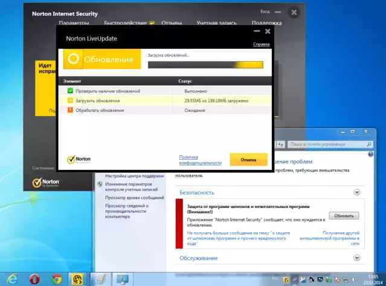Click the green check status icon
The width and height of the screenshot is (386, 286).
[x=70, y=91]
